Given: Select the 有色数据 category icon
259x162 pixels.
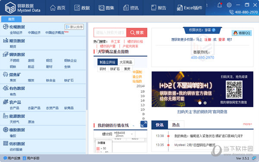Looking at the screenshot, I should click(x=6, y=88).
